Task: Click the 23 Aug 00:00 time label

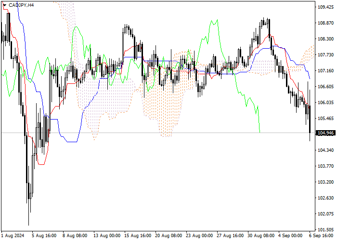Action: coord(199,236)
